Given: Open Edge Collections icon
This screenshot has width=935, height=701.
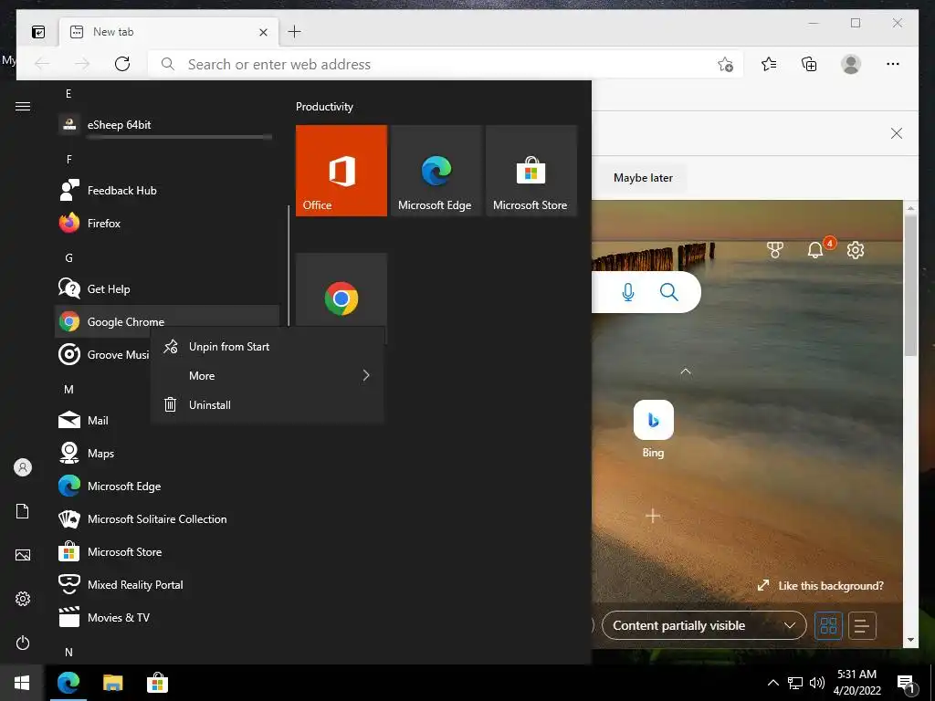Looking at the screenshot, I should pyautogui.click(x=809, y=64).
